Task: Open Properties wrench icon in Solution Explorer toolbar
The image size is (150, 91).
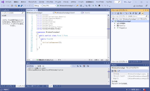Action: click(139, 13)
